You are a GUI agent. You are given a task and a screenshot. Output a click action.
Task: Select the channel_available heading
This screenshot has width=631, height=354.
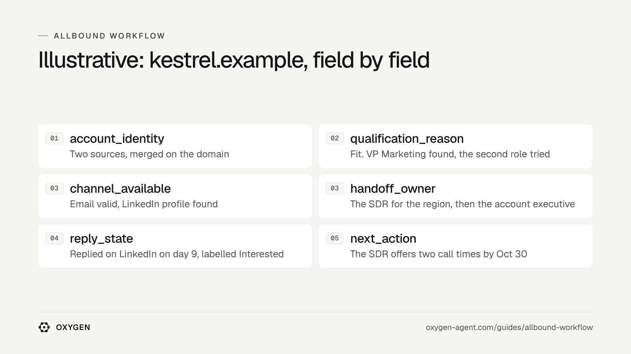click(120, 188)
